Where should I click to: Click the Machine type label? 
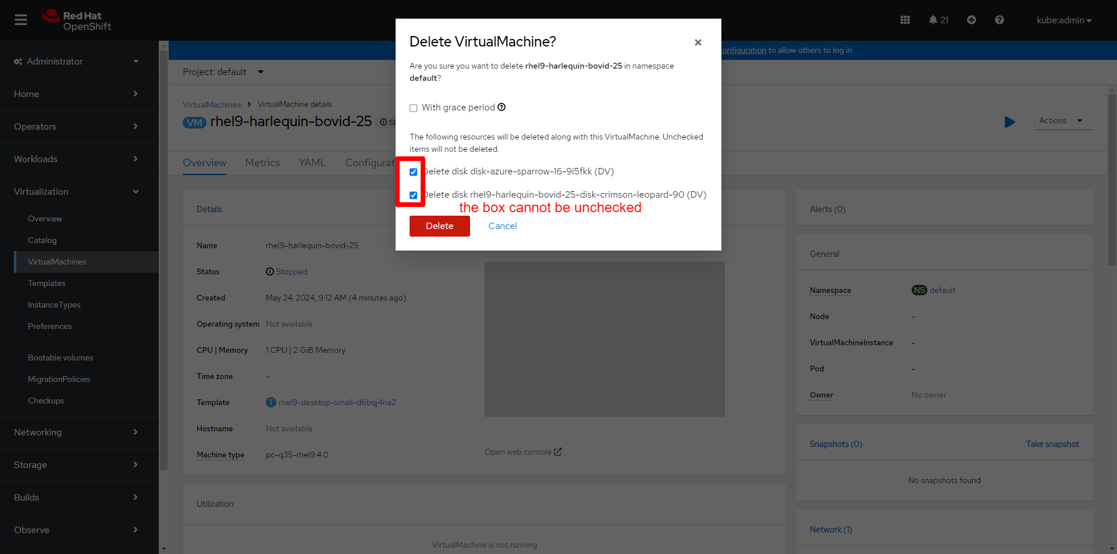tap(220, 455)
